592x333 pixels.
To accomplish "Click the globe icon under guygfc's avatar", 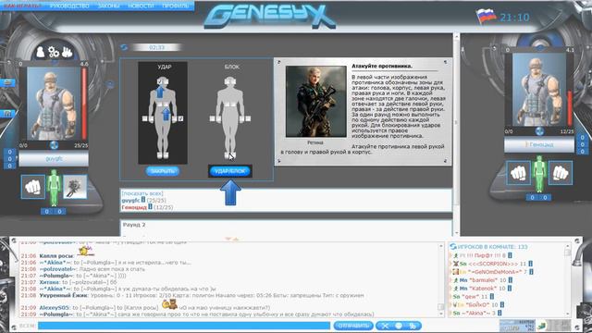I will pyautogui.click(x=54, y=145).
